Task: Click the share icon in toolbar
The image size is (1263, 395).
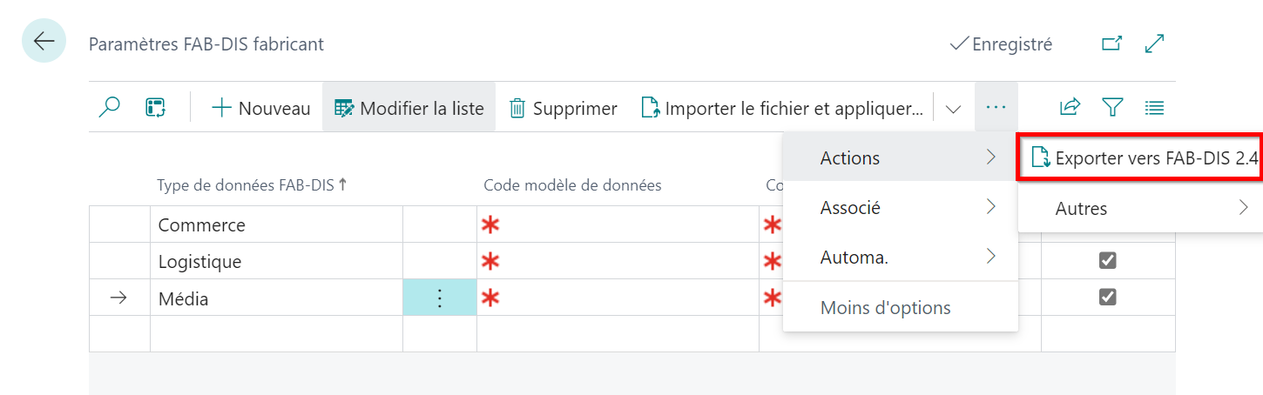Action: coord(1070,108)
